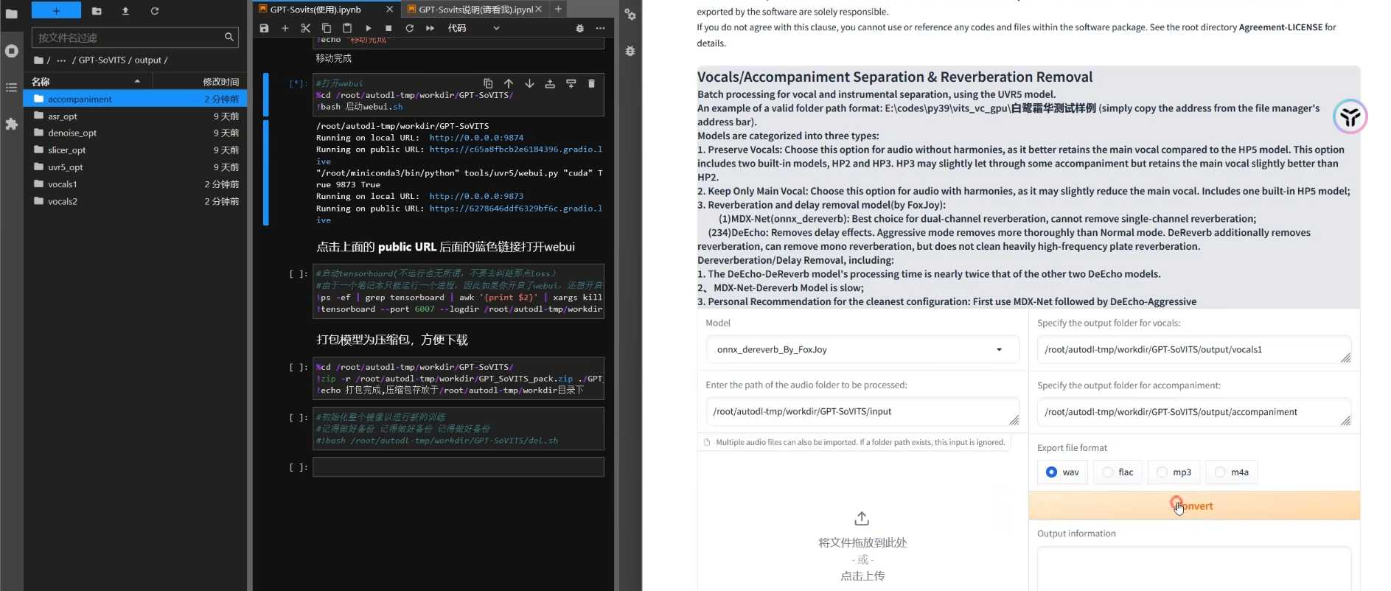Screen dimensions: 1391x591
Task: Insert a new cell below with plus icon
Action: pos(285,28)
